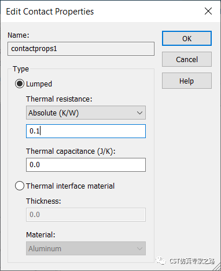Click the Thickness input field
221x271 pixels.
(x=86, y=215)
